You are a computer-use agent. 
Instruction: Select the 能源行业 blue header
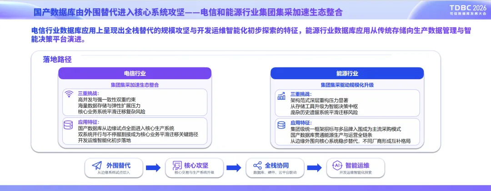tap(347, 74)
